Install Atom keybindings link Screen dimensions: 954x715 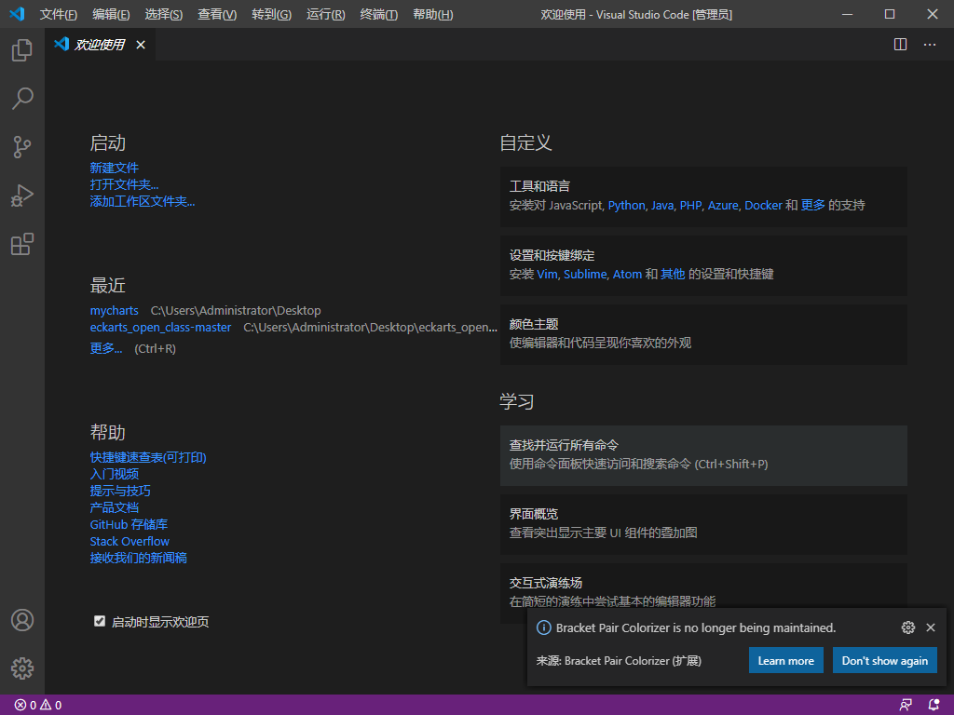point(627,275)
